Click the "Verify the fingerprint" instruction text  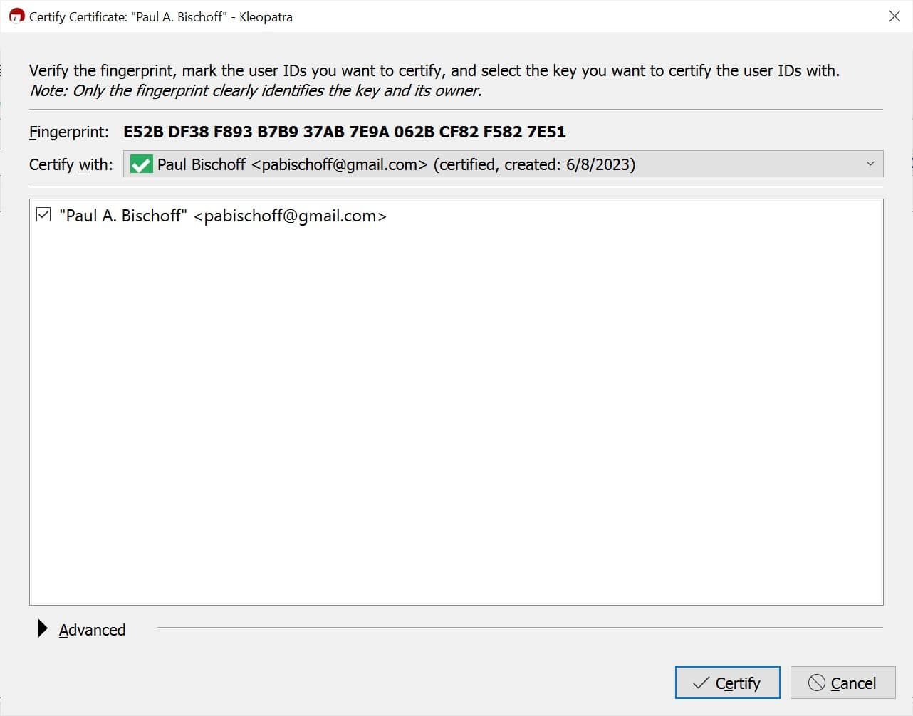[x=434, y=71]
